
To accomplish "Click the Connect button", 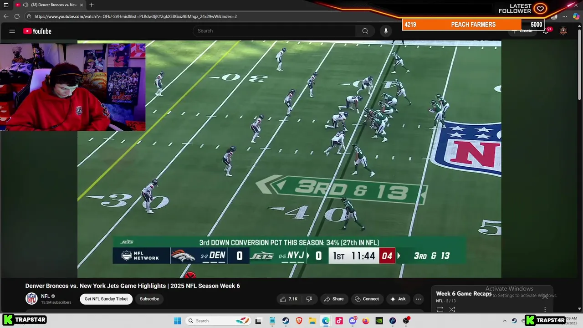I will (x=367, y=299).
